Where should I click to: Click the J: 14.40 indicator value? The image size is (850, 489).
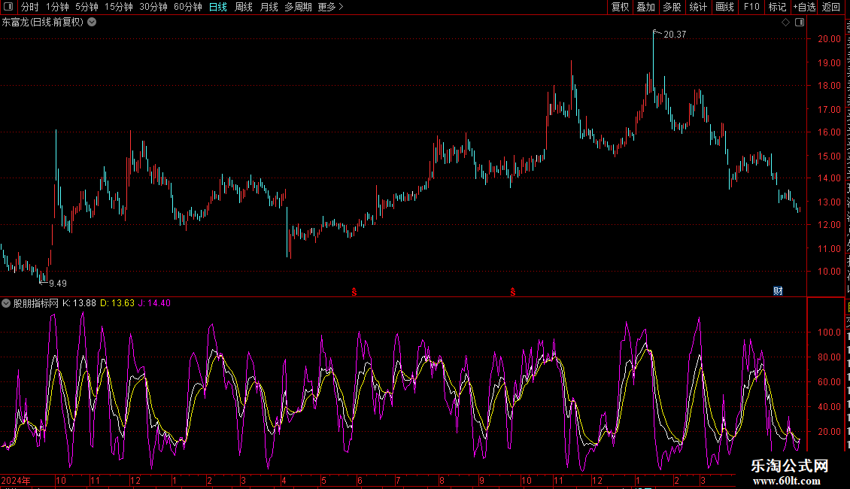[x=154, y=304]
